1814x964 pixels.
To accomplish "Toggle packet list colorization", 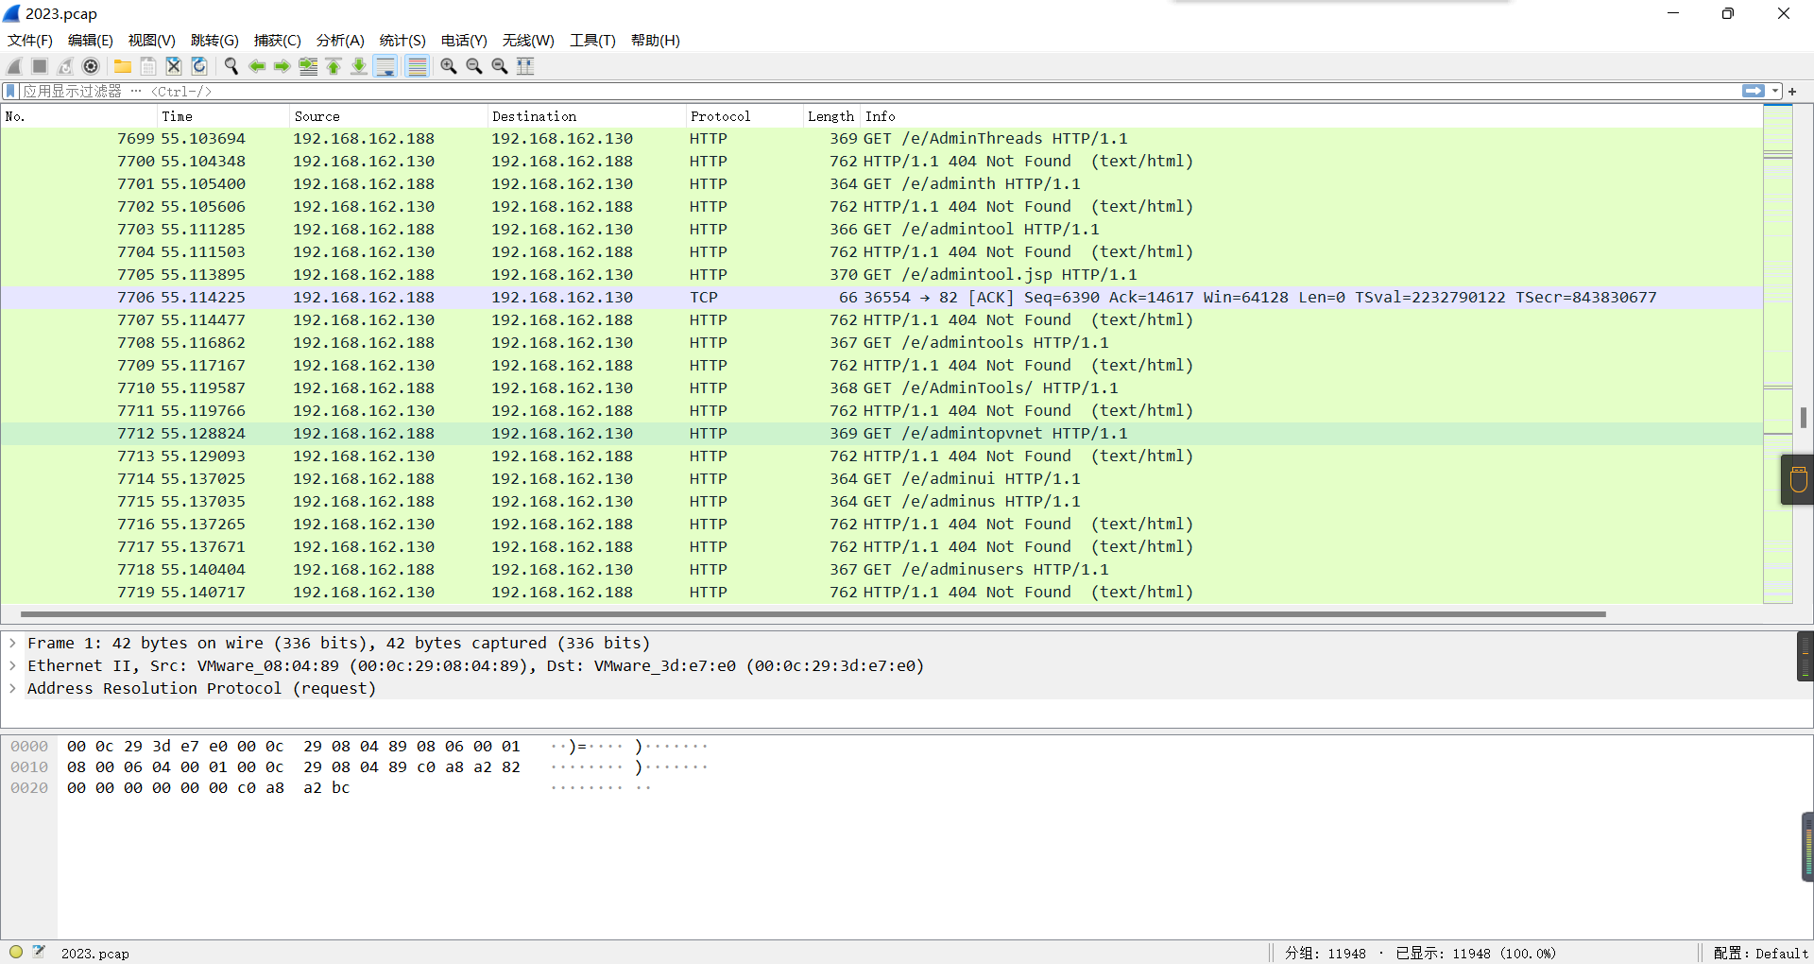I will pos(417,66).
